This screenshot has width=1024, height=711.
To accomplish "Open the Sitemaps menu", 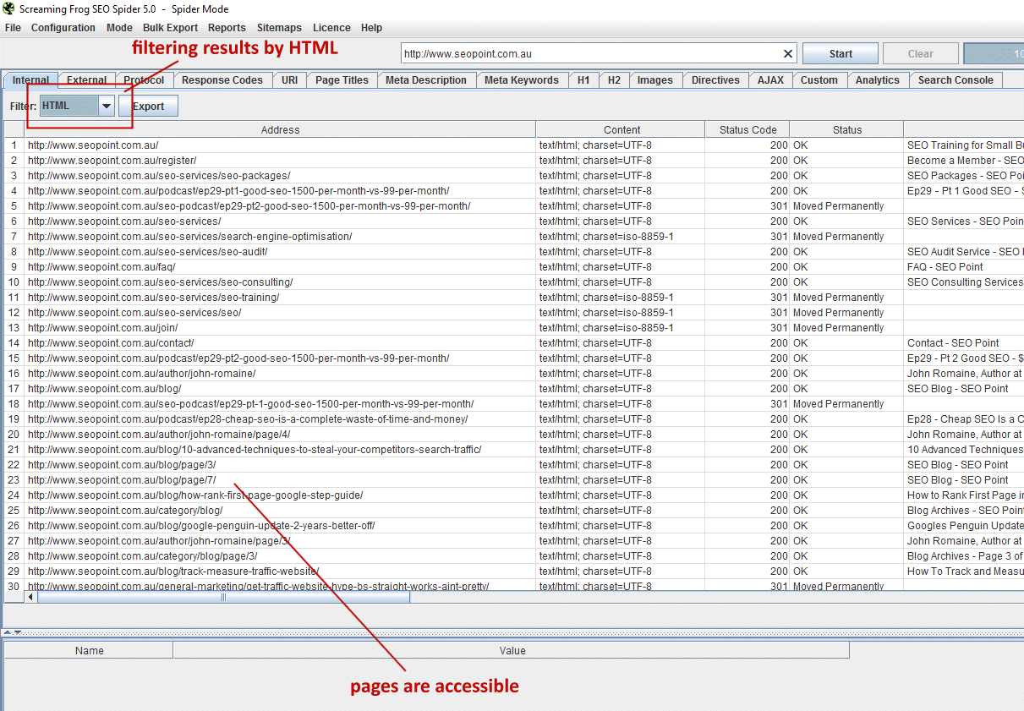I will pyautogui.click(x=279, y=28).
